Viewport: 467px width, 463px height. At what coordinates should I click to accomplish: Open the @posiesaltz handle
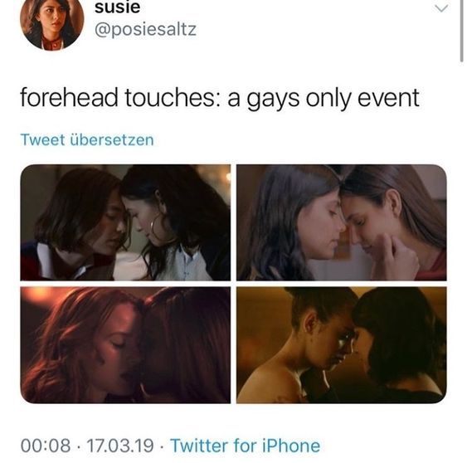coord(145,29)
